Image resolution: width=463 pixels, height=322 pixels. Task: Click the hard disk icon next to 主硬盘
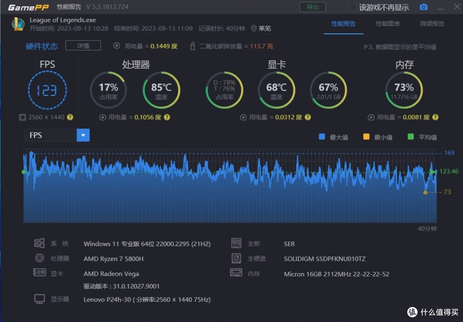click(x=236, y=258)
